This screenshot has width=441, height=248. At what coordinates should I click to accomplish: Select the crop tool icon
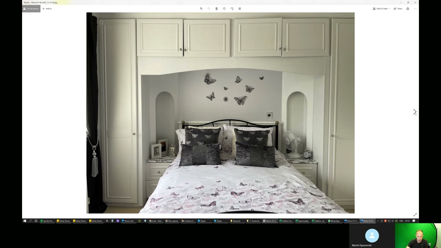(x=240, y=9)
